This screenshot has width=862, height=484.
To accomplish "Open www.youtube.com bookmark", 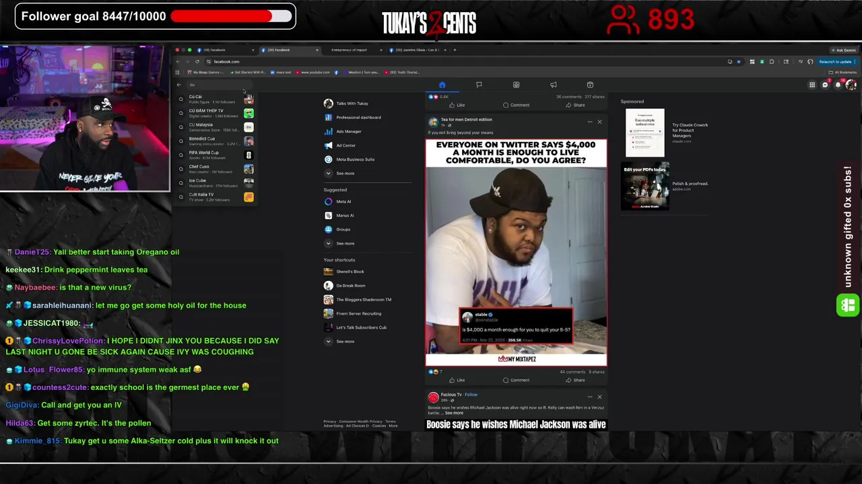I will click(x=313, y=73).
